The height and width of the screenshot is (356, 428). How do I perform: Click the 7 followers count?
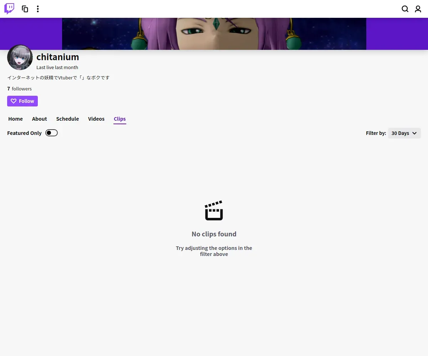click(20, 89)
